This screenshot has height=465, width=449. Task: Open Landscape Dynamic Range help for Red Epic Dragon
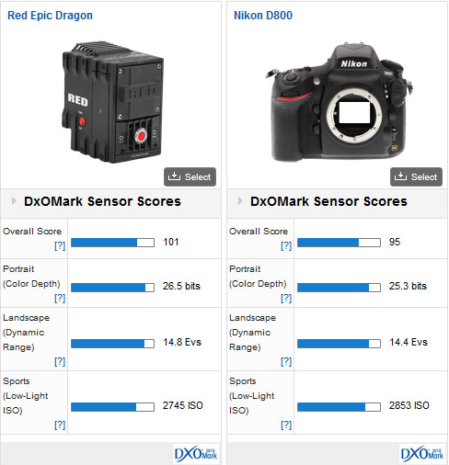click(x=60, y=361)
